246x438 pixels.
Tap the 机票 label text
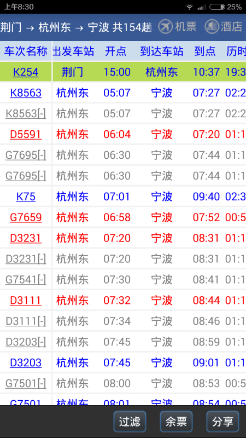pyautogui.click(x=186, y=27)
